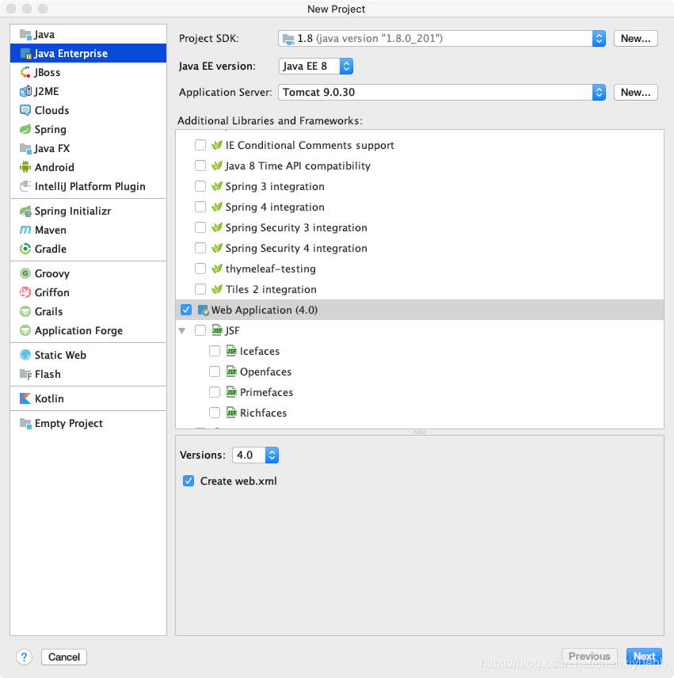The height and width of the screenshot is (678, 674).
Task: Click New button beside Project SDK
Action: tap(635, 39)
